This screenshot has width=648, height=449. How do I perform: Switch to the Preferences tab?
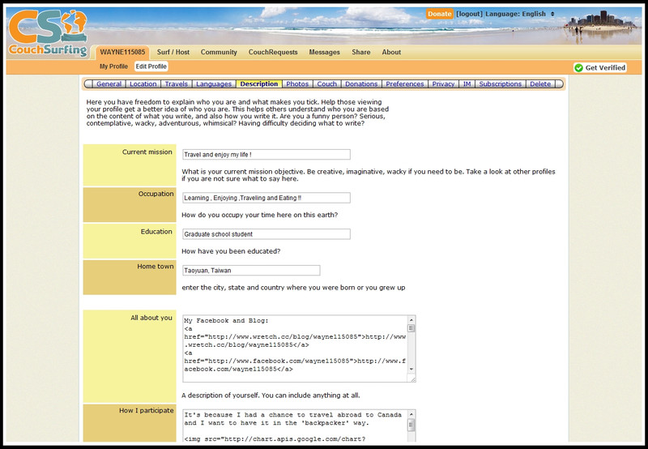[404, 84]
